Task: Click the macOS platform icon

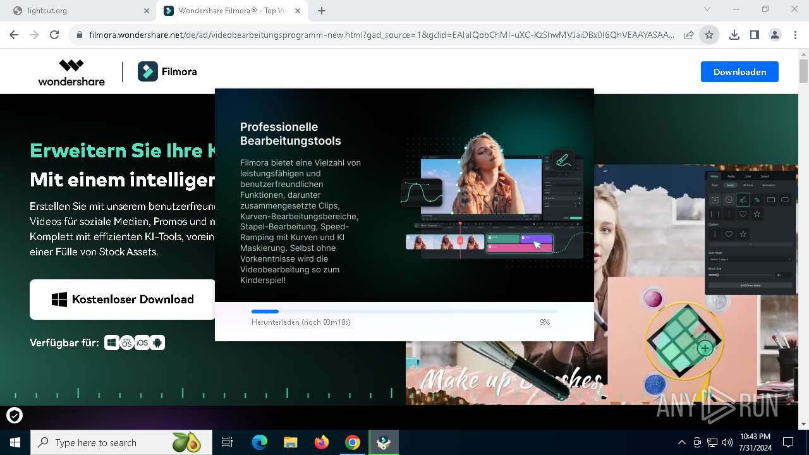Action: coord(127,343)
